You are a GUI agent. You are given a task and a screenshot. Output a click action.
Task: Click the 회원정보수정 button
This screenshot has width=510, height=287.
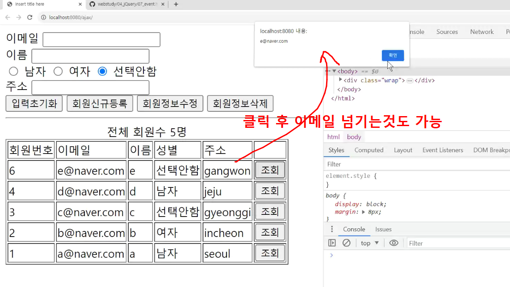(x=170, y=103)
